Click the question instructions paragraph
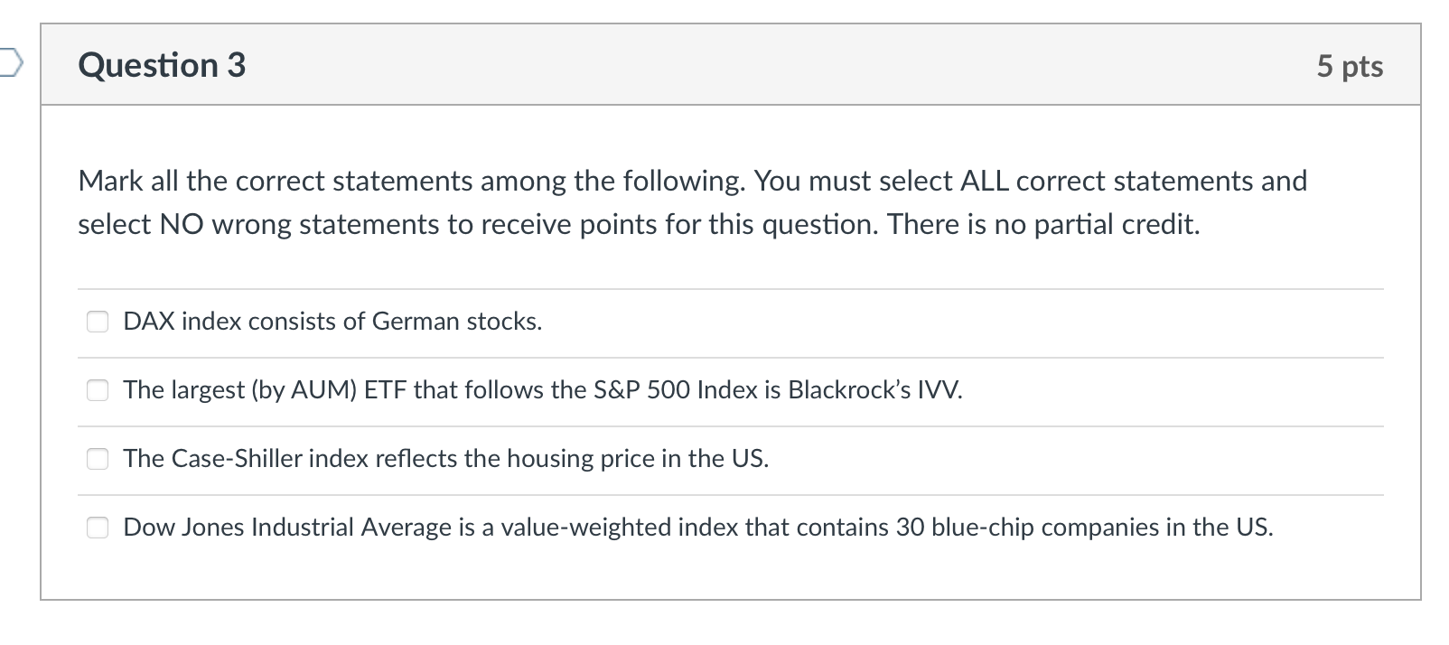 click(691, 202)
